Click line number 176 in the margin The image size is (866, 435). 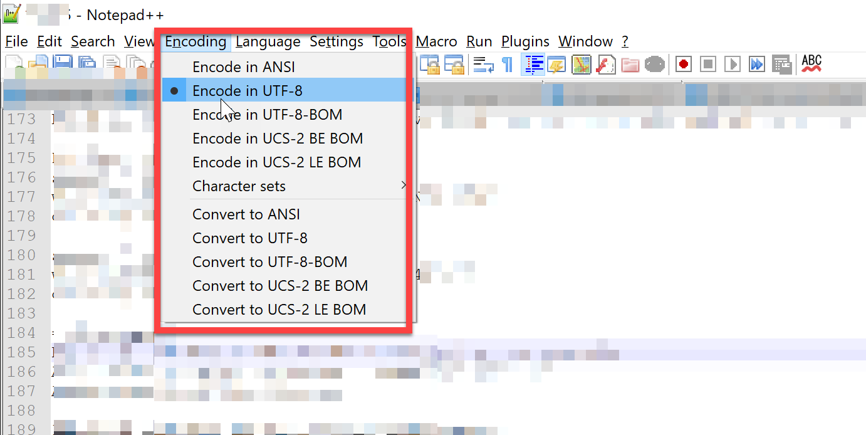pos(22,177)
